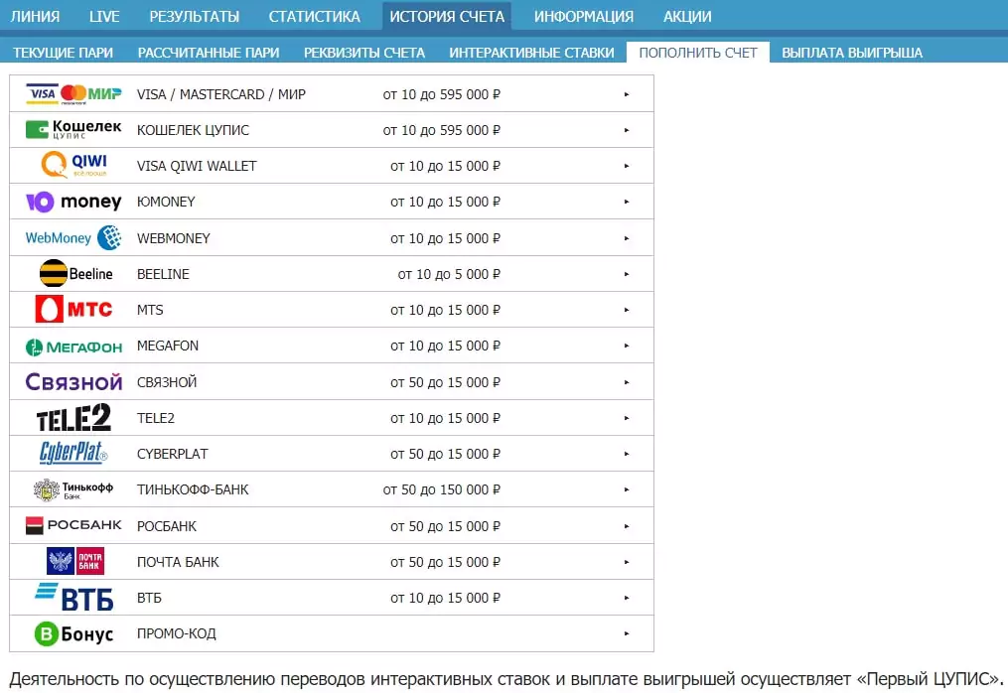The image size is (1008, 693).
Task: Choose WEBMONEY payment method label
Action: [174, 238]
